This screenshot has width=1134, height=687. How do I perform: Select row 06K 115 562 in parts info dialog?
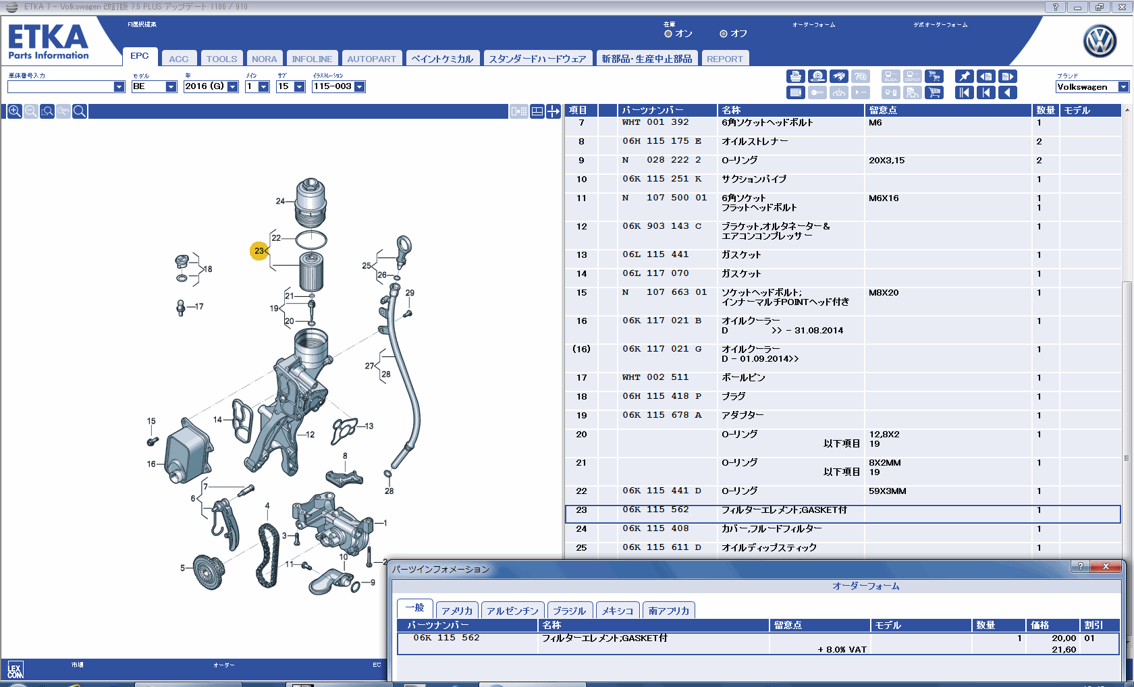(x=757, y=643)
